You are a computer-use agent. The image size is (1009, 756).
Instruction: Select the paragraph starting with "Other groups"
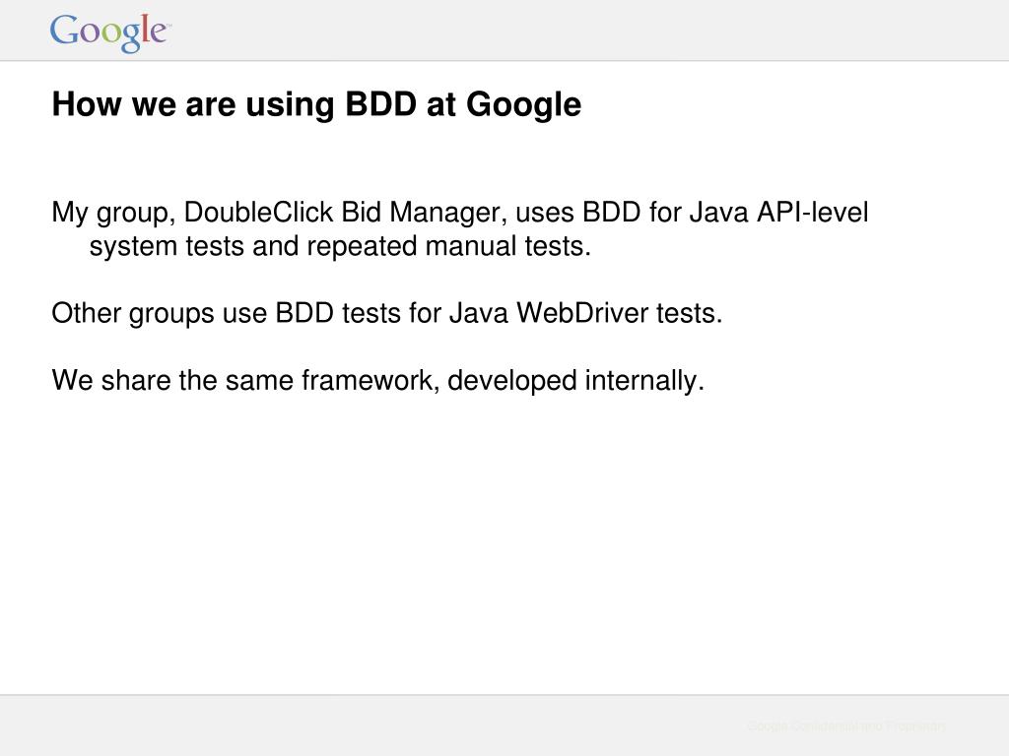pyautogui.click(x=386, y=314)
